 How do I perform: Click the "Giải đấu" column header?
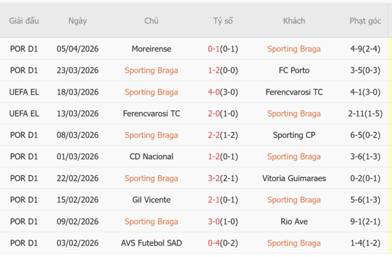click(x=24, y=21)
